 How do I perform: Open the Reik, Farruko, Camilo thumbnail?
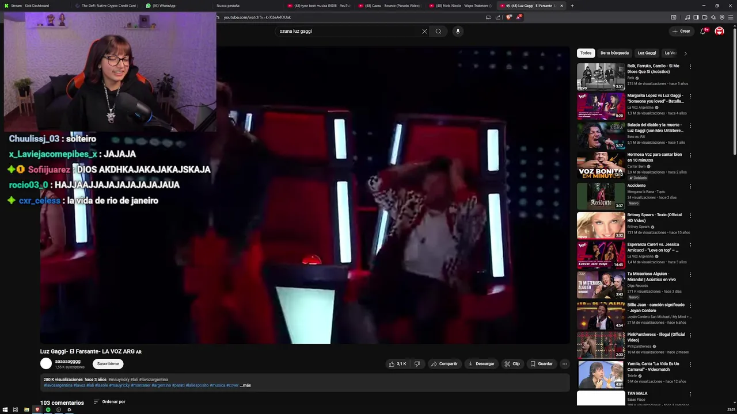[601, 76]
